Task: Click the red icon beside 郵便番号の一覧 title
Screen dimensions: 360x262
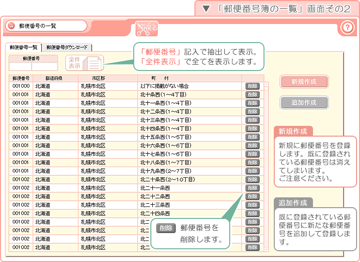Action: 11,26
